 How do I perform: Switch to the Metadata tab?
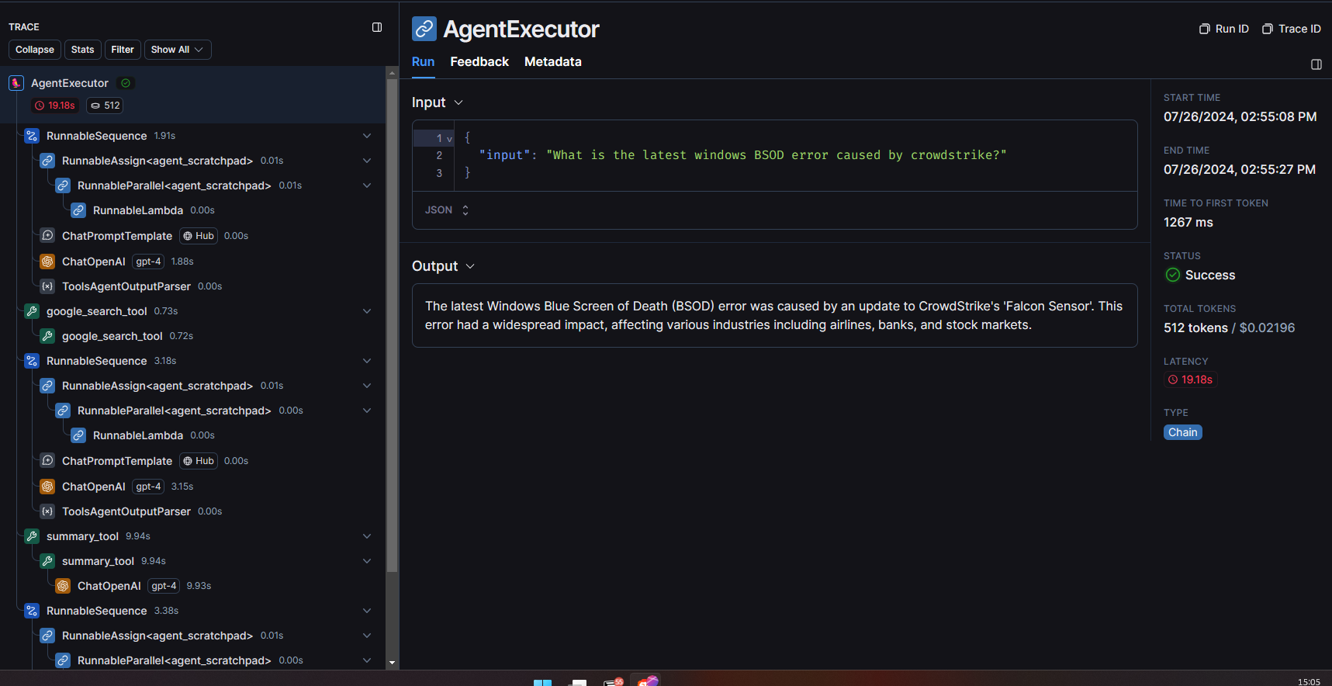pos(553,62)
